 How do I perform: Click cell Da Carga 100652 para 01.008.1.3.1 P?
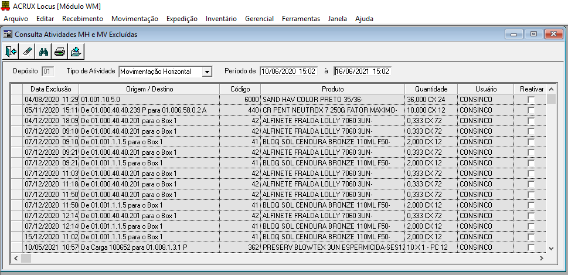click(149, 247)
